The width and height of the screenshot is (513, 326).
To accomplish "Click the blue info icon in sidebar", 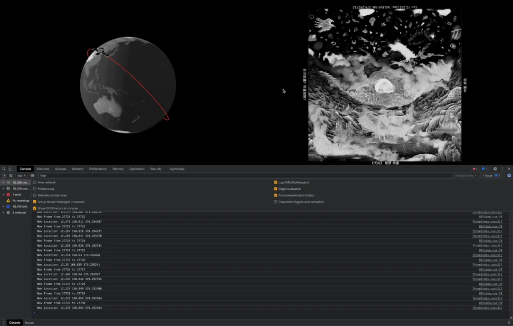I will pos(8,206).
